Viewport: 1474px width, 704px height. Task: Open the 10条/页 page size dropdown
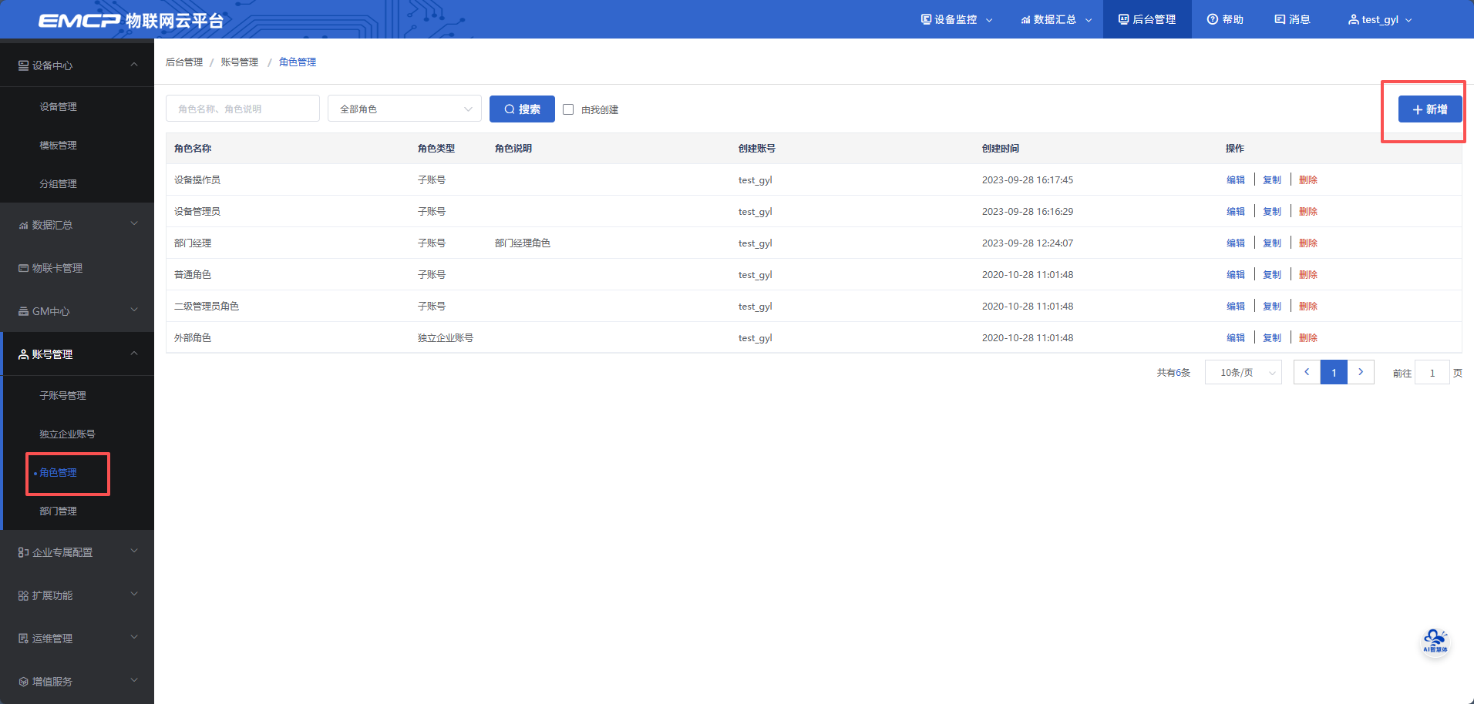(x=1243, y=373)
